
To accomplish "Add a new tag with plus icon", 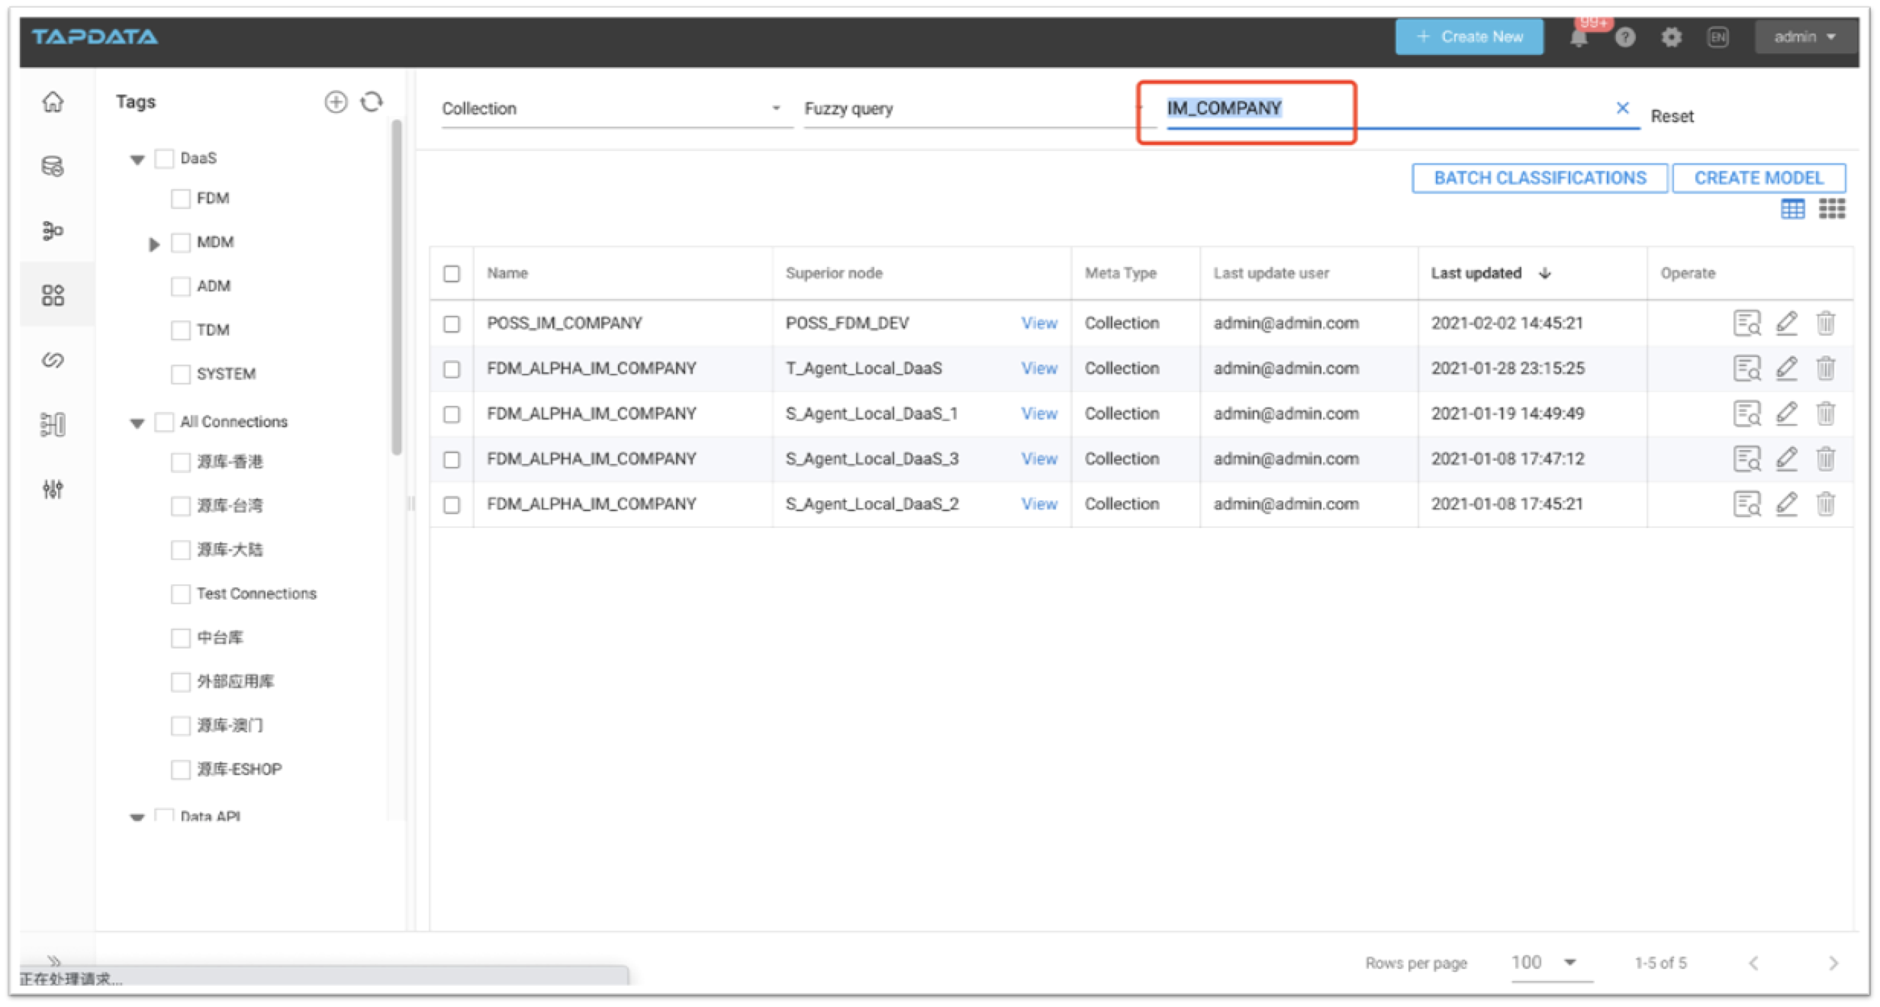I will (336, 102).
